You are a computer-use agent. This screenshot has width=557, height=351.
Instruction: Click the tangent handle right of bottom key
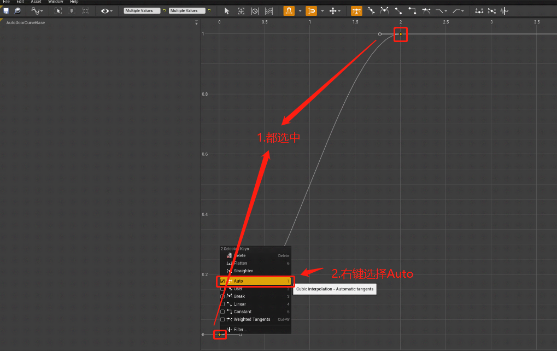(241, 335)
